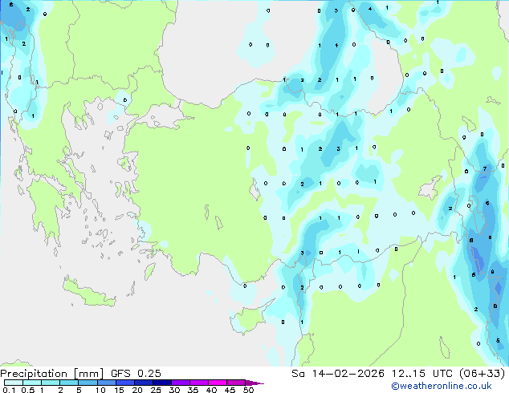Image resolution: width=509 pixels, height=393 pixels.
Task: Click the 'Sa 14-02-2026' date text
Action: pos(338,374)
